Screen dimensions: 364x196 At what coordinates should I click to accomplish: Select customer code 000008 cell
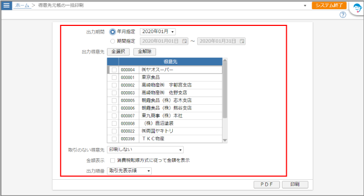click(x=129, y=123)
